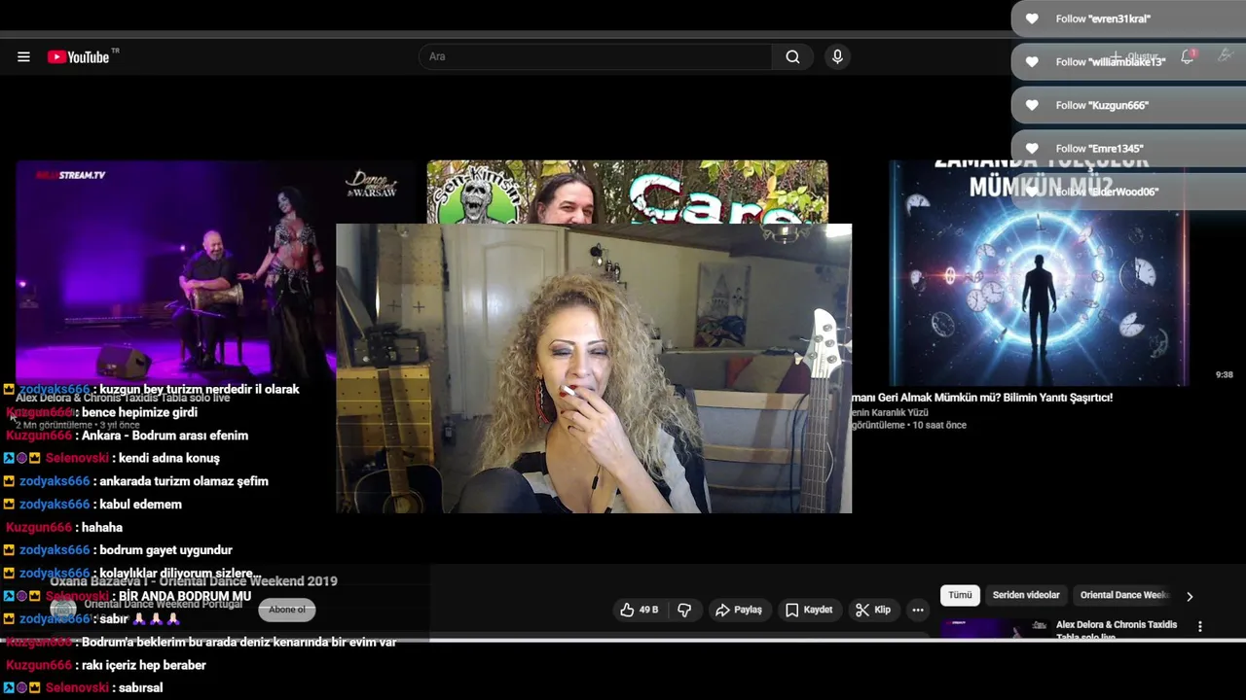This screenshot has width=1246, height=700.
Task: Like the video showing 49 B
Action: [640, 610]
